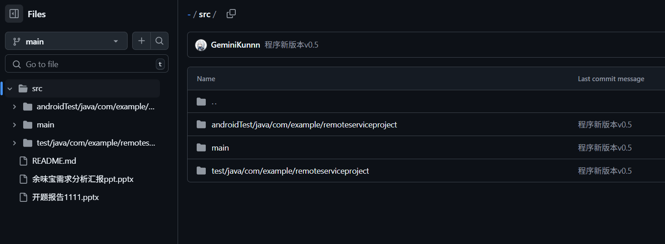Collapse the src folder in tree

click(10, 88)
